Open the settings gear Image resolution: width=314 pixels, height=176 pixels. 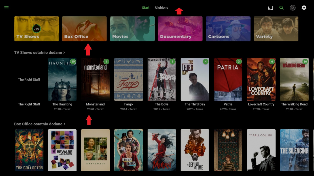pos(304,8)
